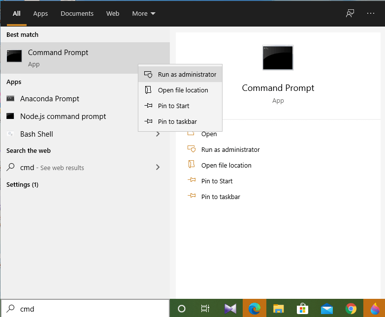Viewport: 385px width, 317px height.
Task: Open the Settings (1) results group
Action: (22, 184)
